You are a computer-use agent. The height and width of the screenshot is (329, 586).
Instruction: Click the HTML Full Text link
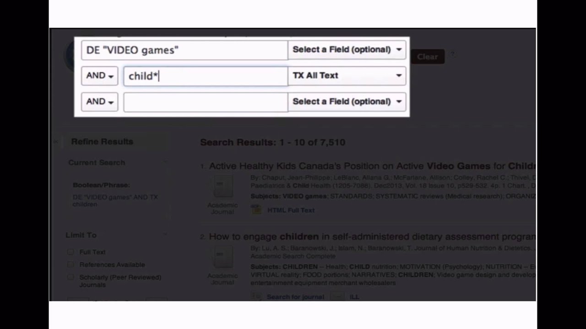291,210
